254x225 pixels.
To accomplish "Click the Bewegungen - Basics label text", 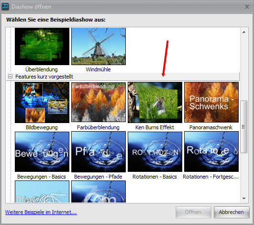I will (42, 177).
